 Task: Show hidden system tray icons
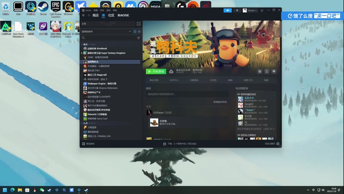click(308, 190)
